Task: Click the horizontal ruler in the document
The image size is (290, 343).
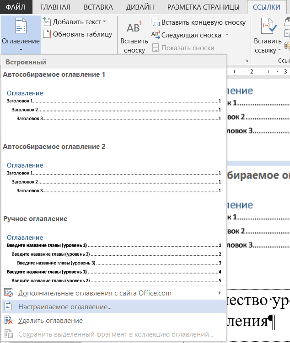Action: [258, 72]
